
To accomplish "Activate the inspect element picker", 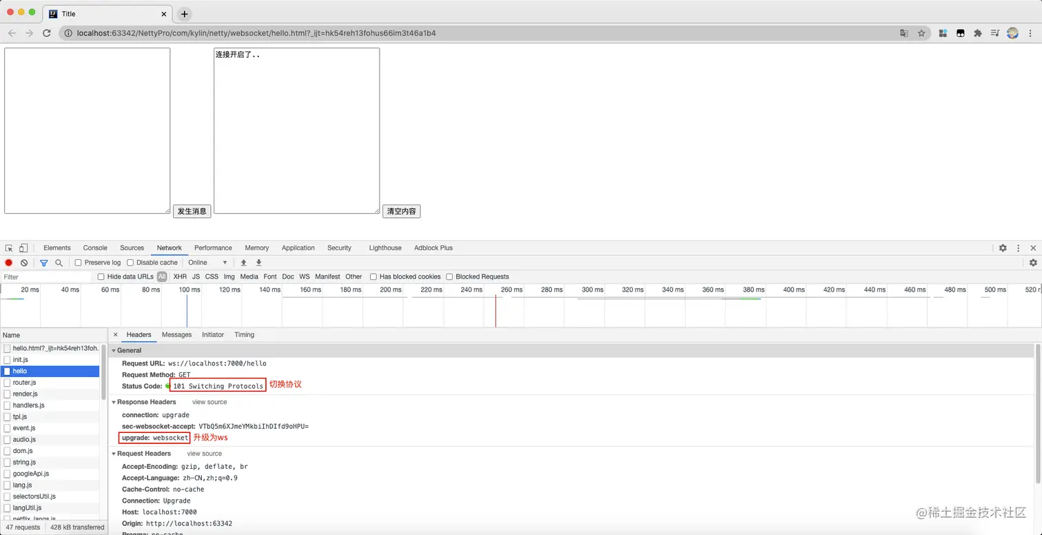I will click(x=9, y=248).
